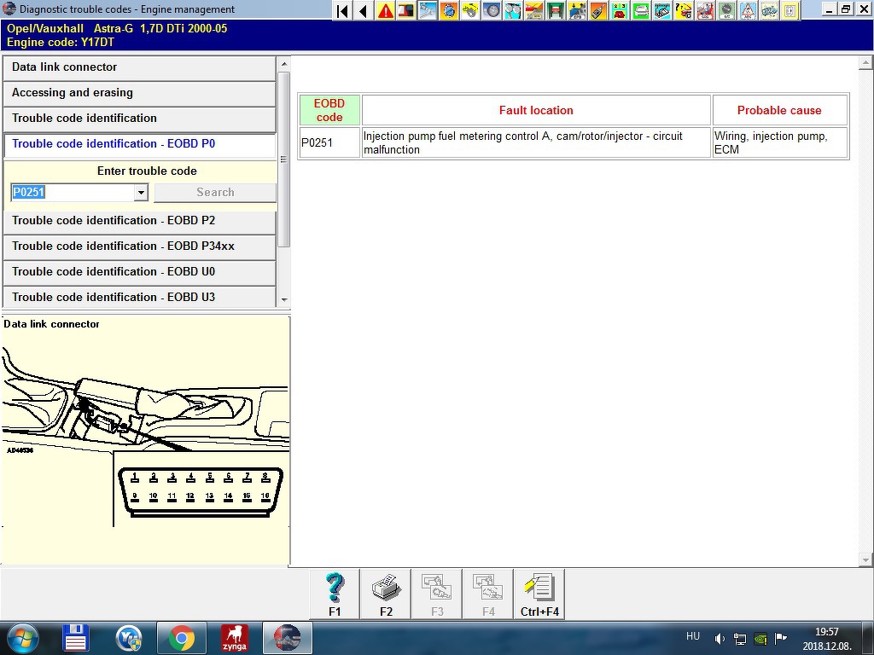Open wheel alignment twin-wheels icon
Image resolution: width=874 pixels, height=655 pixels.
pyautogui.click(x=513, y=10)
